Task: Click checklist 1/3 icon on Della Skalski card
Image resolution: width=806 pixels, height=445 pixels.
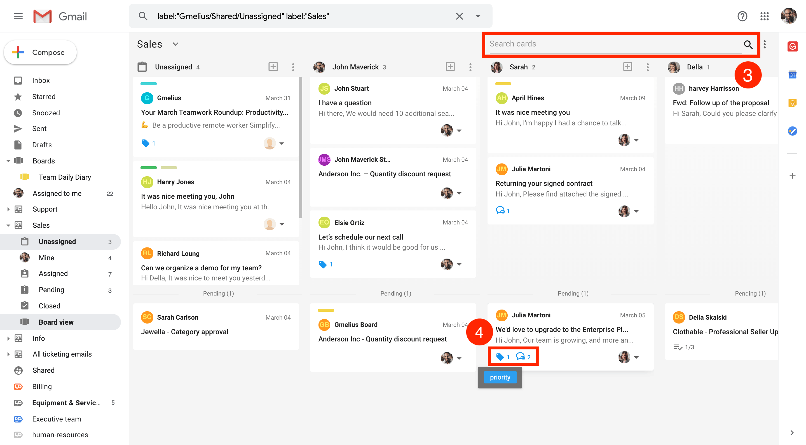Action: coord(678,347)
